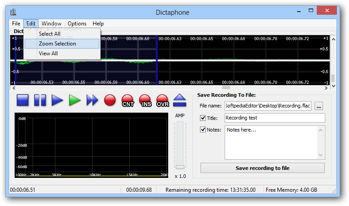Click the Remaining recording time status text
Screen dimensions: 349x206
(x=210, y=190)
